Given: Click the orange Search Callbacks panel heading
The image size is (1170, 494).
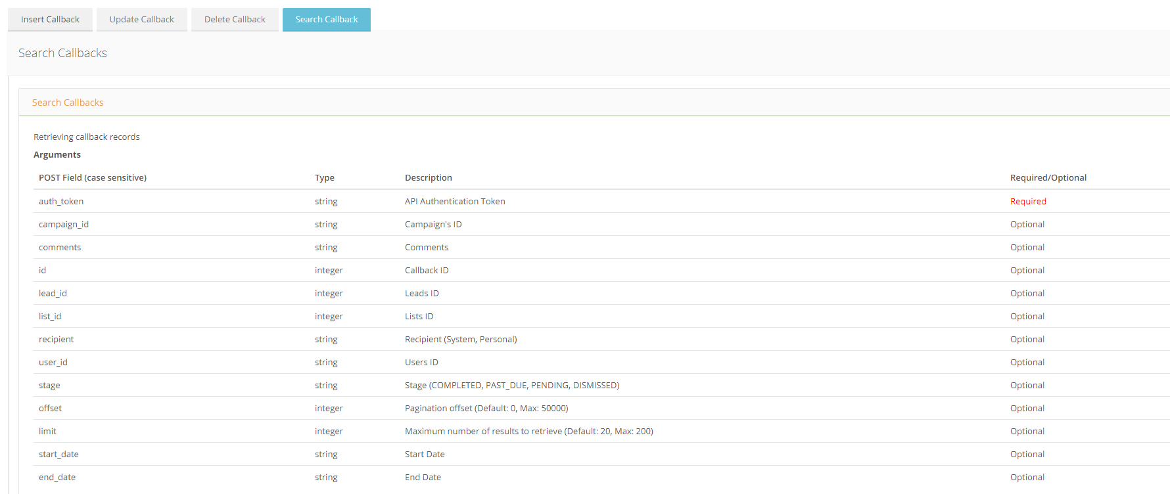Looking at the screenshot, I should (x=68, y=102).
